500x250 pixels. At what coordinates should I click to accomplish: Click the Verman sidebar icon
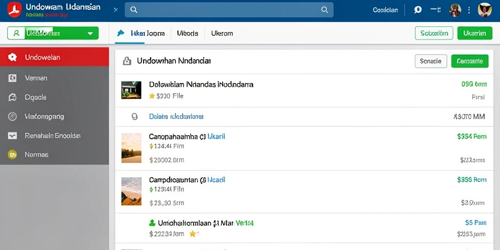12,78
